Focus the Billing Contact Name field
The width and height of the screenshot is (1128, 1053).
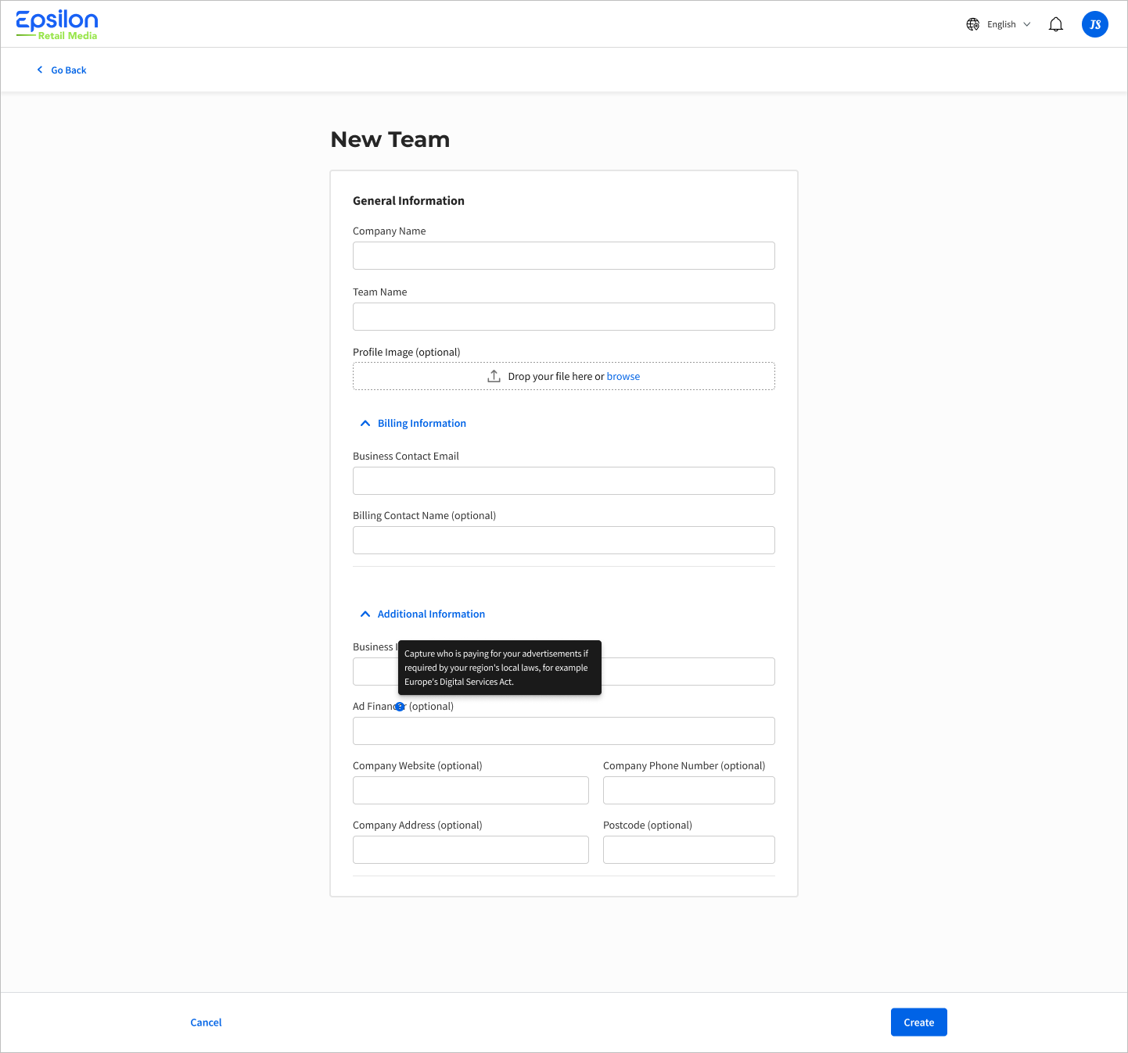click(x=564, y=540)
